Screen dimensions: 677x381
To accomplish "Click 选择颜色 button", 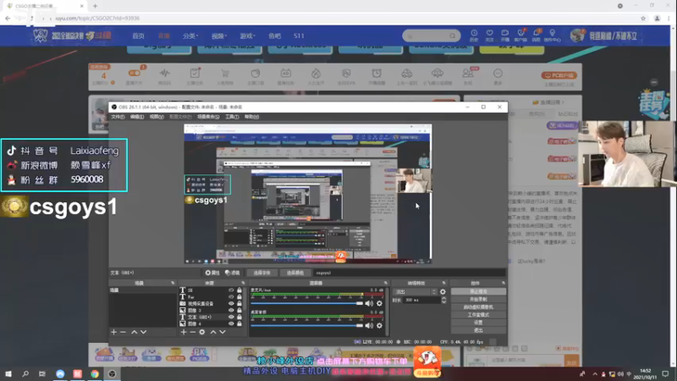I will click(294, 273).
